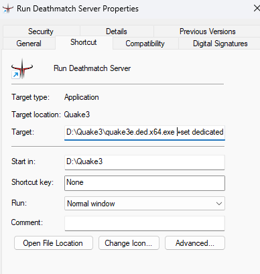Open the Advanced shortcut options
The image size is (260, 274).
tap(195, 243)
